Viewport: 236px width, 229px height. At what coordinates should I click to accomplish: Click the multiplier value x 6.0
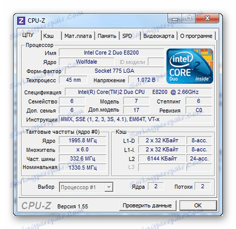[x=82, y=149]
